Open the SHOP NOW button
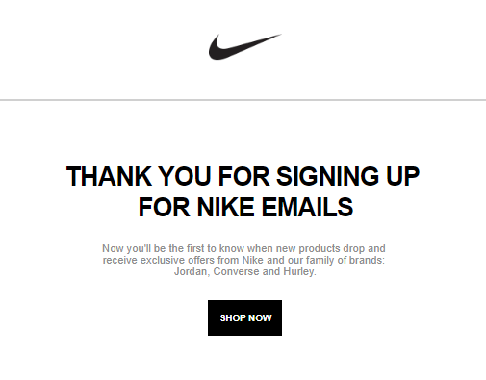 pos(244,317)
